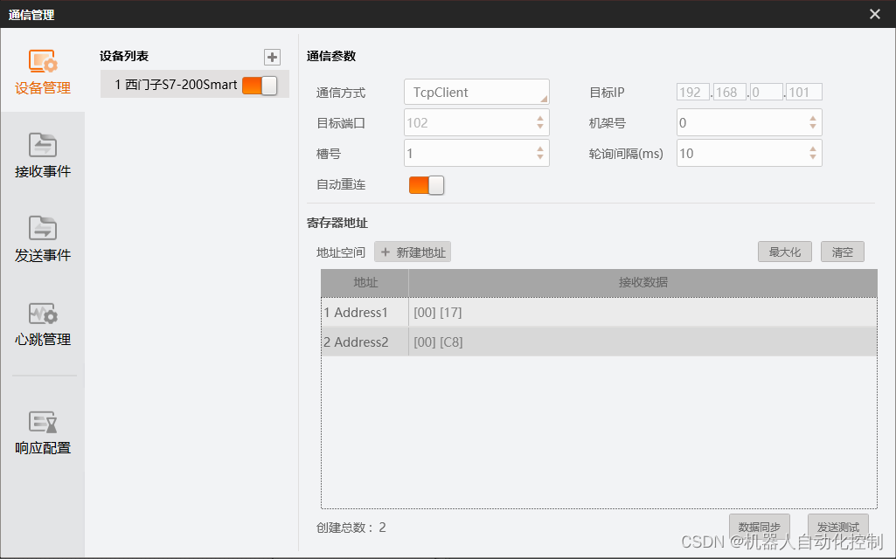896x559 pixels.
Task: Click the plus icon on 新建地址
Action: tap(386, 252)
